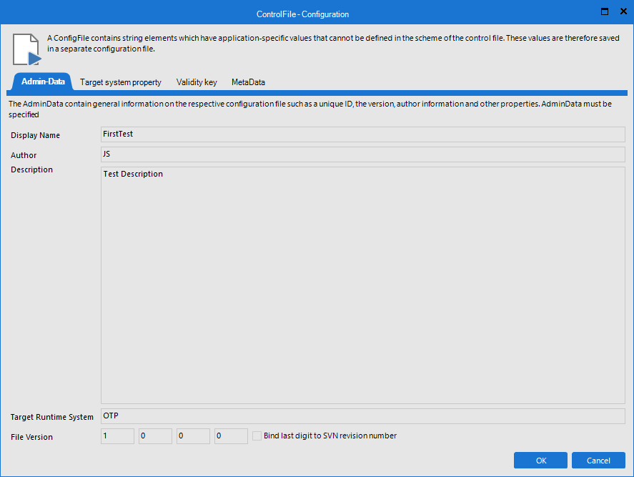Viewport: 634px width, 477px height.
Task: Select the first File Version box showing 1
Action: (x=117, y=436)
